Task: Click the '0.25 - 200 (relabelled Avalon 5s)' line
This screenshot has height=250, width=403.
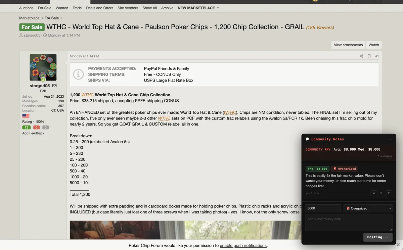Action: (100, 142)
